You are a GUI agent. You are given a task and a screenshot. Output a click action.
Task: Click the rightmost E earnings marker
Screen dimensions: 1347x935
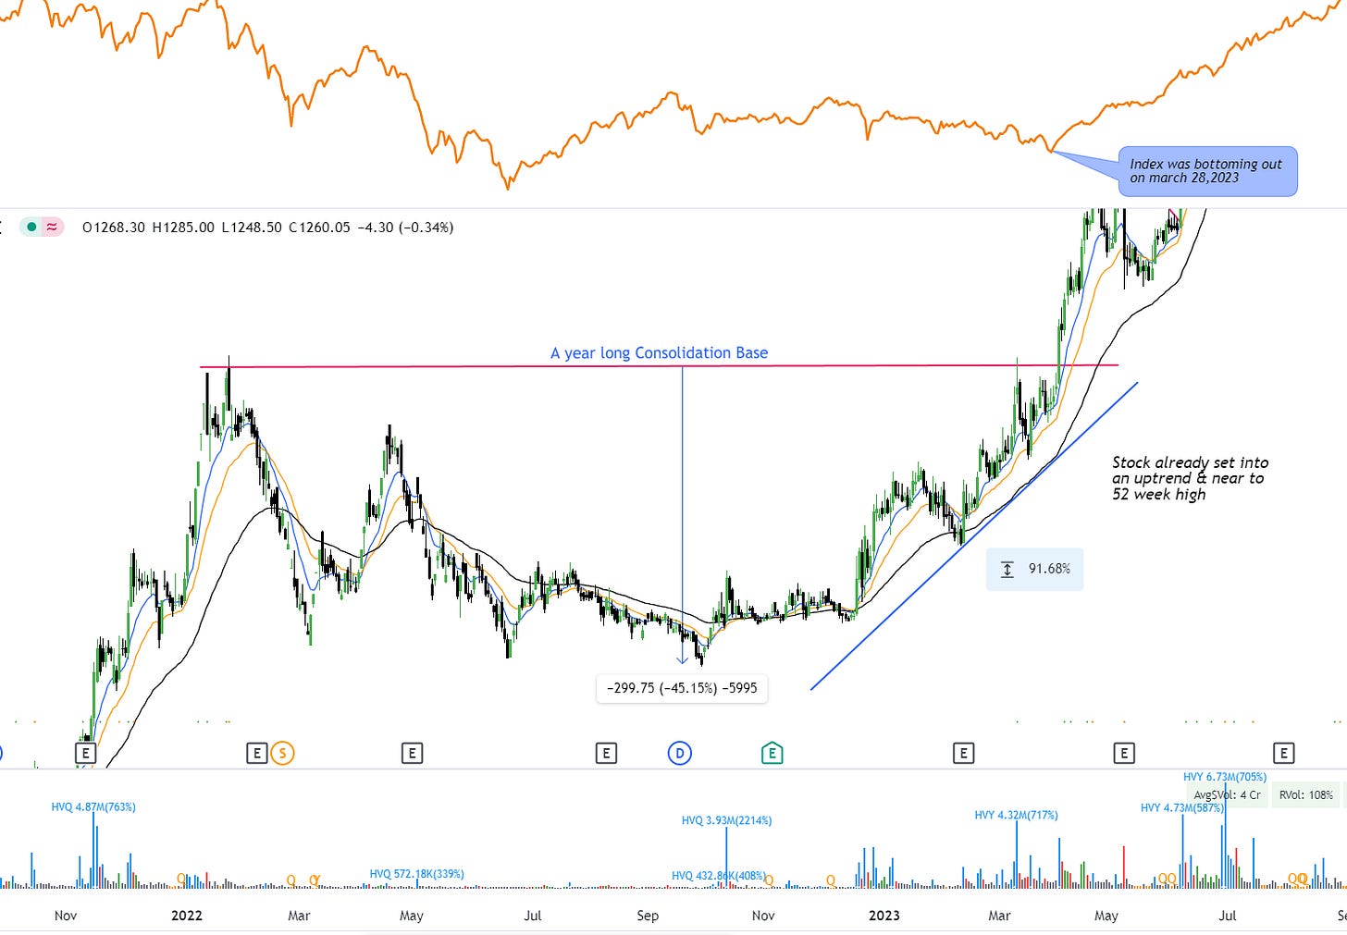[1284, 754]
